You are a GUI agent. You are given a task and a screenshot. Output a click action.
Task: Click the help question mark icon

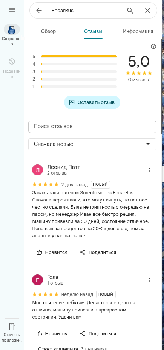(x=153, y=46)
